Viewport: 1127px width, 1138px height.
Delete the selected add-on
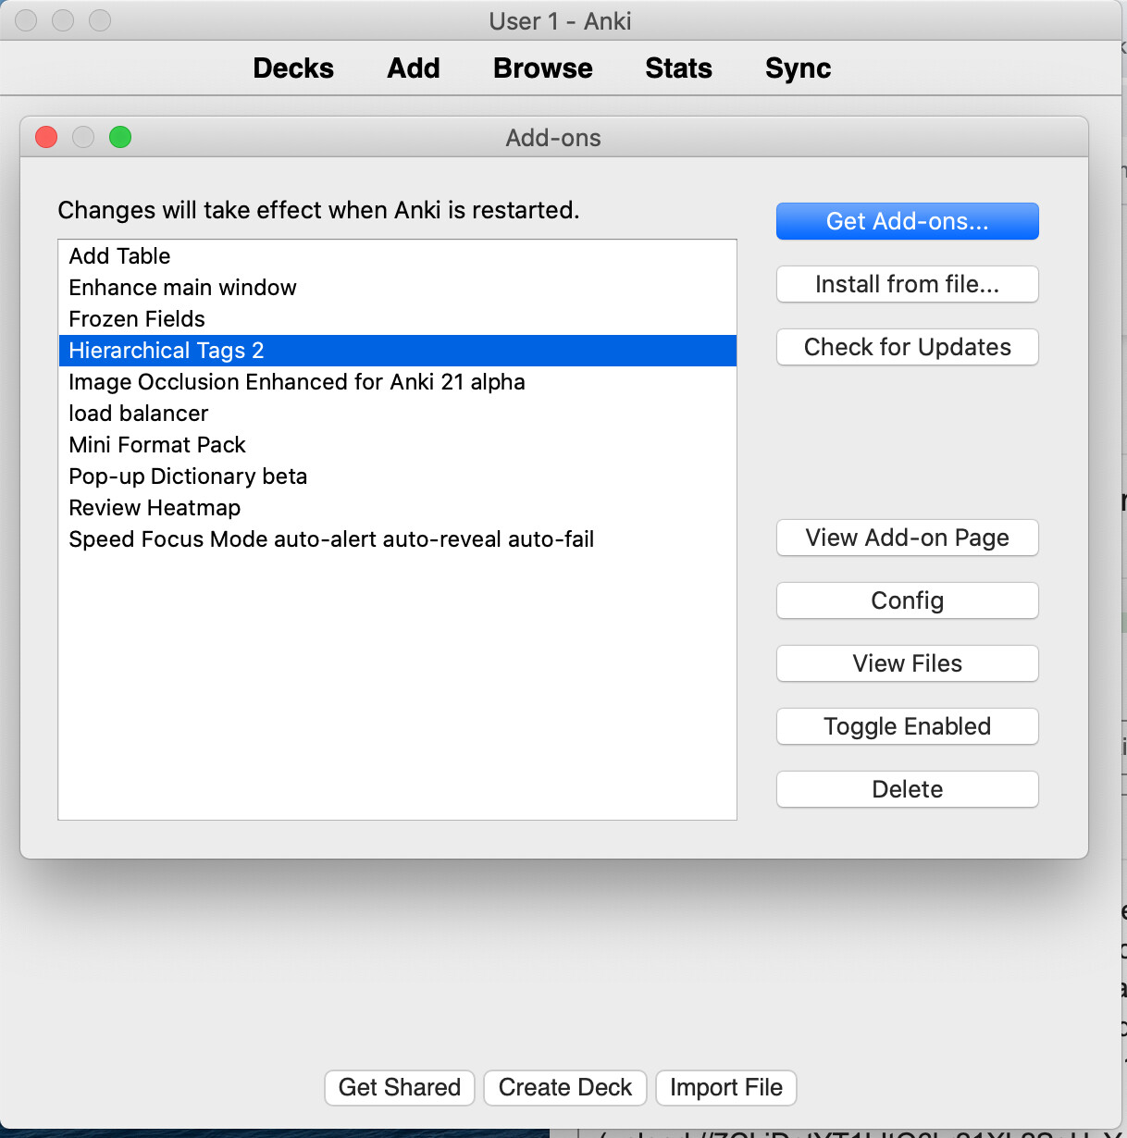point(908,789)
